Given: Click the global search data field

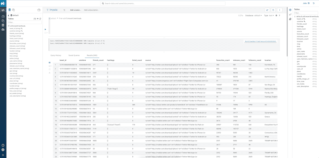Looking at the screenshot, I should tap(163, 3).
